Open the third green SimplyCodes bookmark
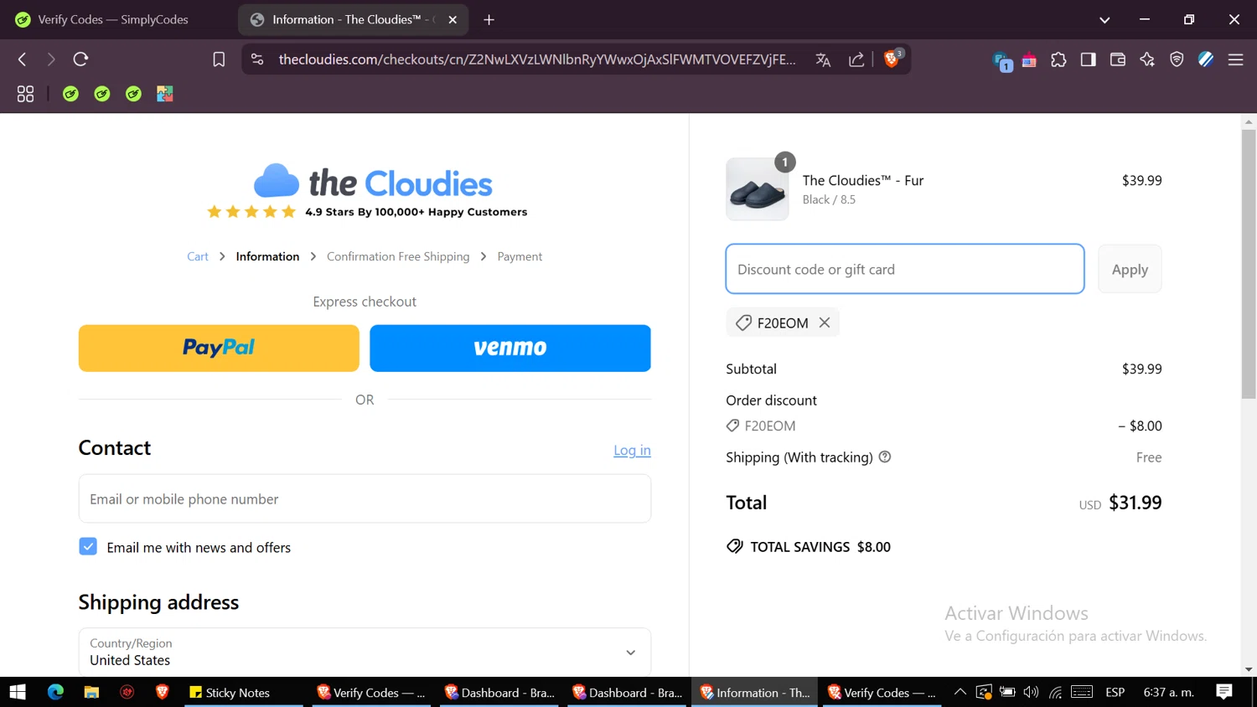Viewport: 1257px width, 707px height. (133, 94)
